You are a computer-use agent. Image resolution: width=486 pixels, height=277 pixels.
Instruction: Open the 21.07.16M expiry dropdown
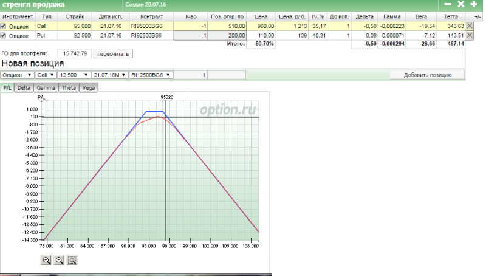coord(110,75)
